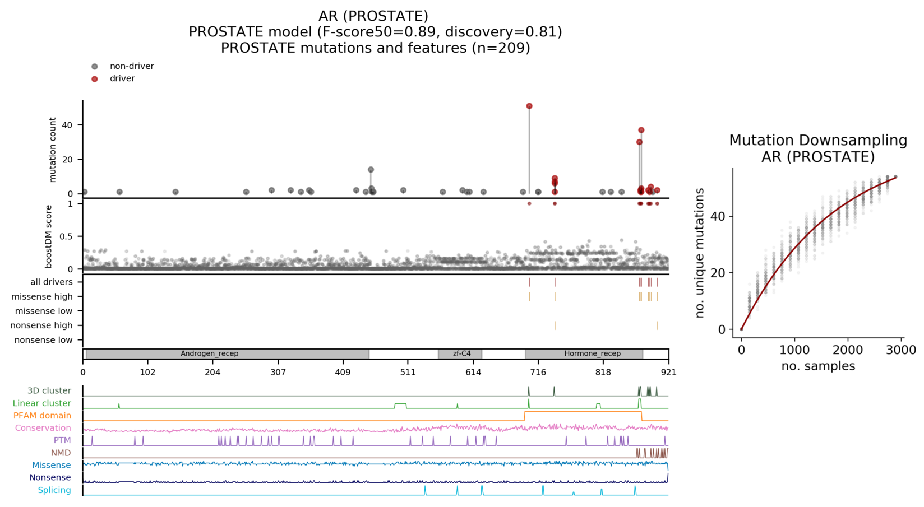Screen dimensions: 924x507
Task: Click the PTM track label
Action: [x=62, y=440]
